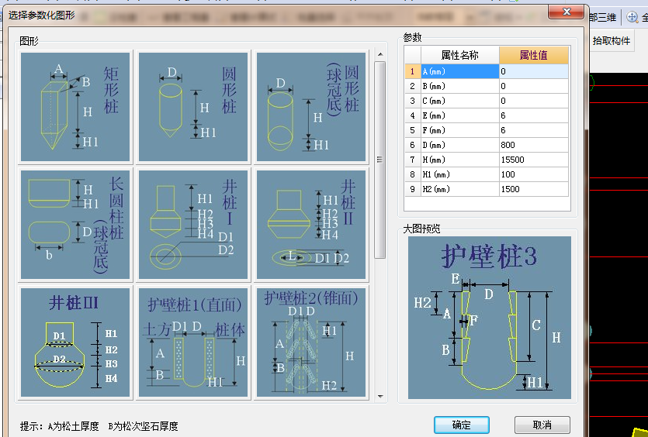Edit the F(mm) value 6
The image size is (648, 437).
click(x=533, y=130)
